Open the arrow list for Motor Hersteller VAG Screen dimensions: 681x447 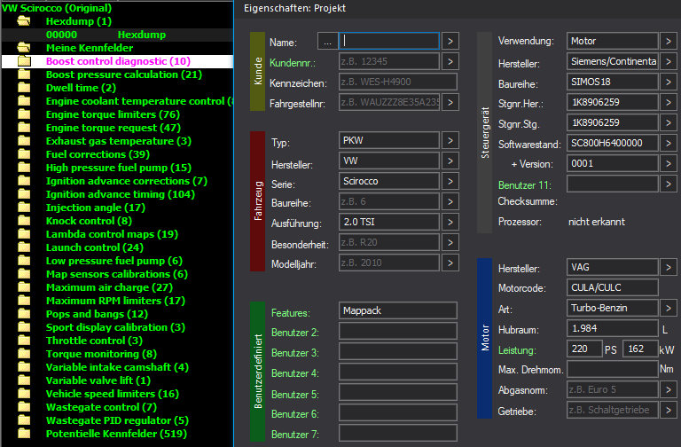669,267
